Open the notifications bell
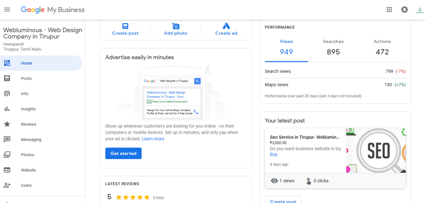This screenshot has width=425, height=203. coord(404,10)
